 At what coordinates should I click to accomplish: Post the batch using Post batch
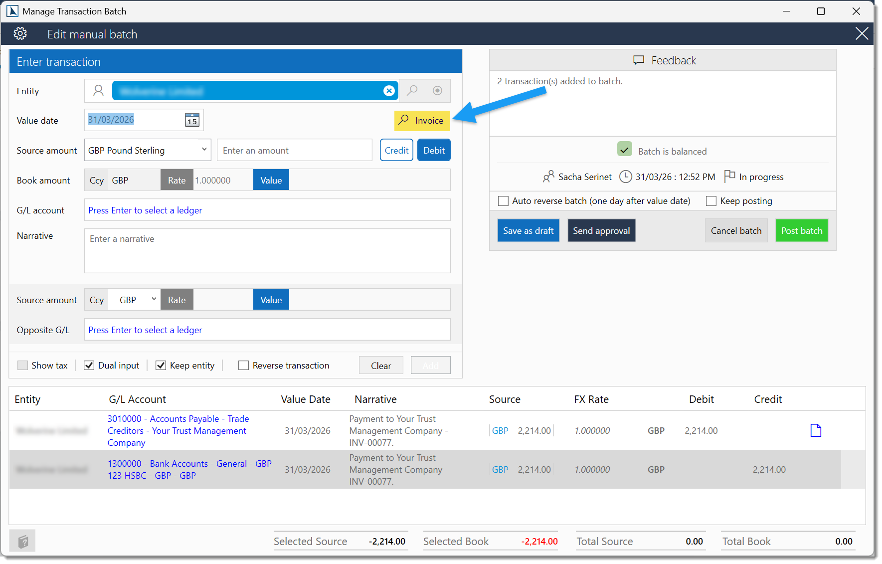(x=801, y=230)
